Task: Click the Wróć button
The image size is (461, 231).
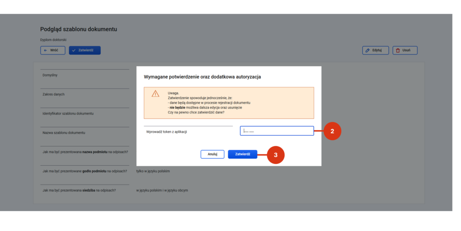Action: (53, 50)
